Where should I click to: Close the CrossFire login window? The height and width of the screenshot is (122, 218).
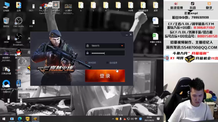click(131, 35)
